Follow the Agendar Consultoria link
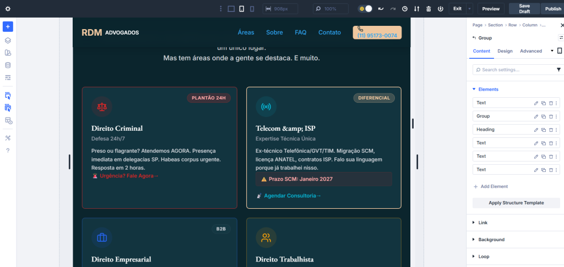Screen dimensions: 564x267 pyautogui.click(x=289, y=196)
